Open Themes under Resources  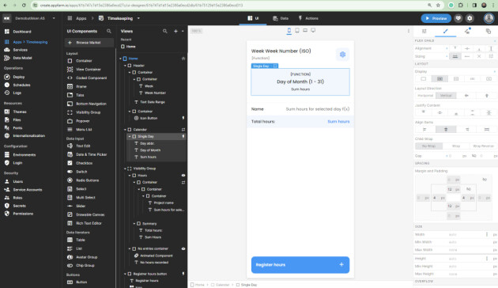[20, 112]
